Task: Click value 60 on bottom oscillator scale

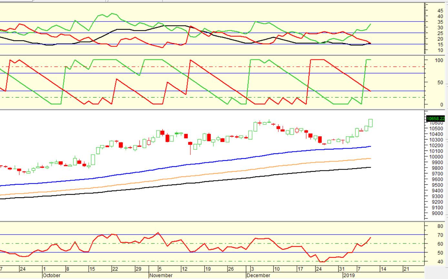Action: pos(440,244)
